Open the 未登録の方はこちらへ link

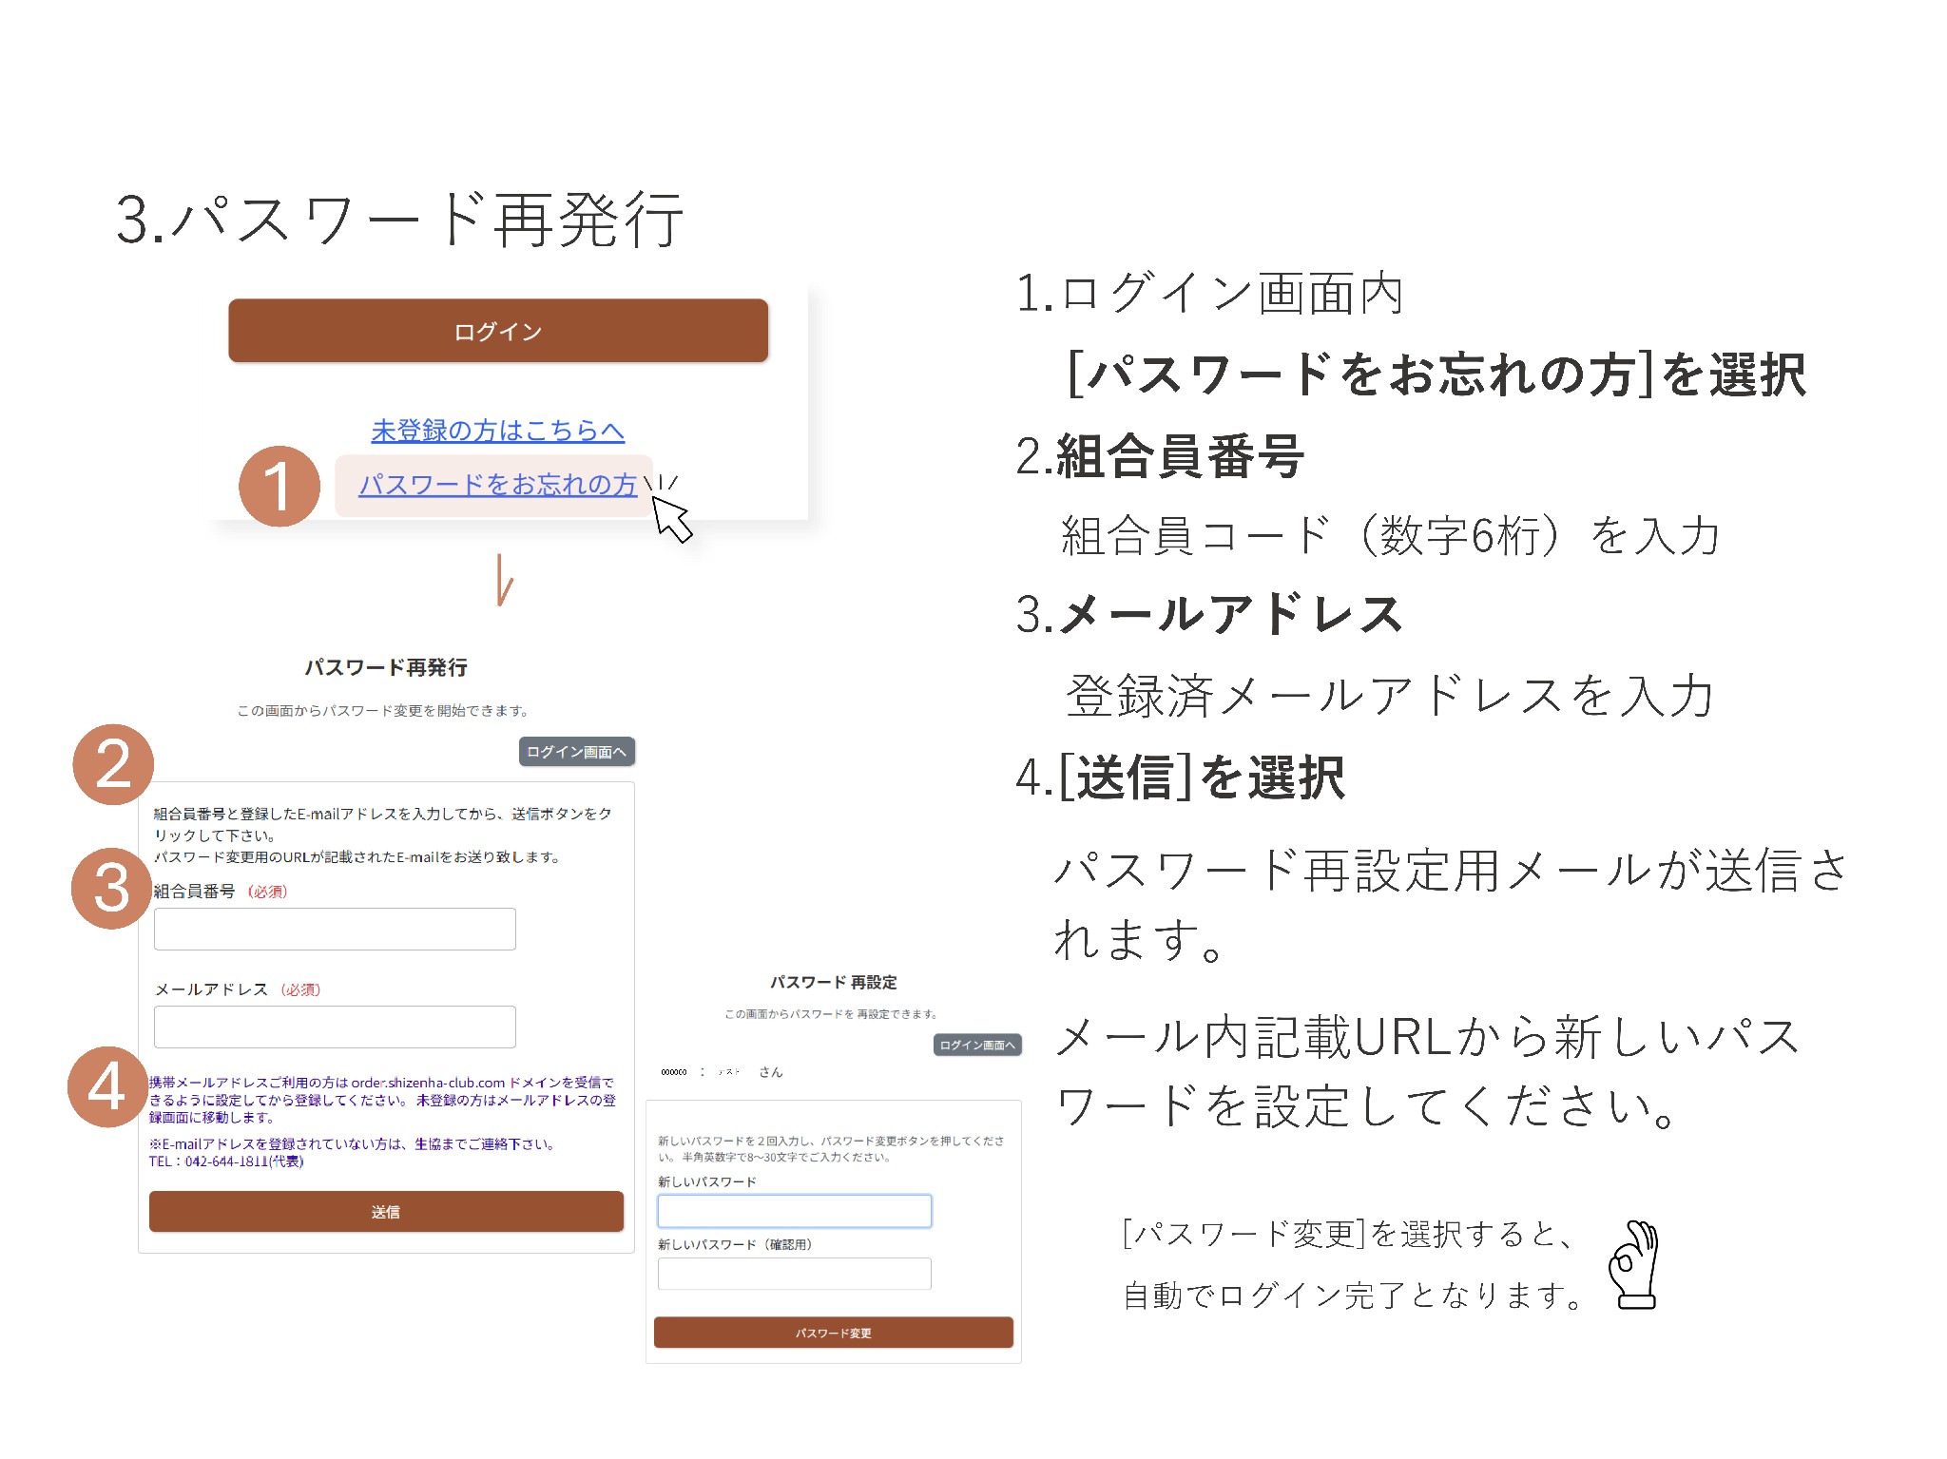pos(497,431)
